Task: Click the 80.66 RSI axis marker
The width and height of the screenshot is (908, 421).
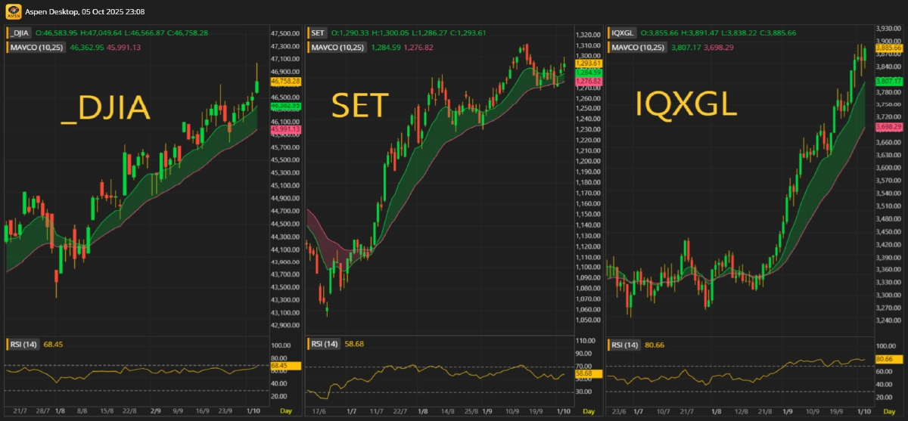Action: (x=889, y=358)
